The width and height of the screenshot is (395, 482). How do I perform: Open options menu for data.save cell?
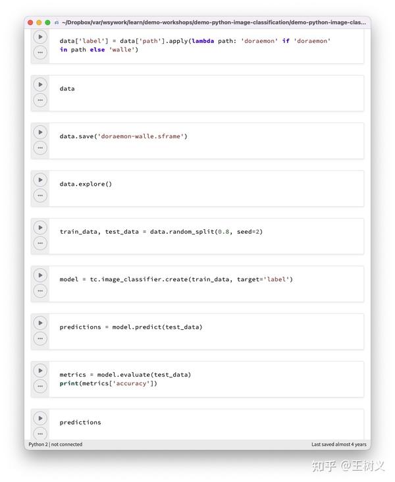click(x=40, y=148)
